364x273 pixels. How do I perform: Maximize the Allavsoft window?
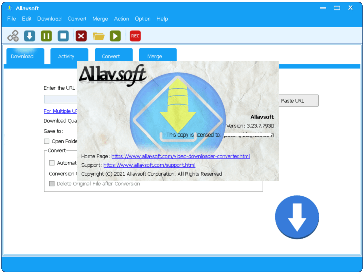[x=337, y=8]
